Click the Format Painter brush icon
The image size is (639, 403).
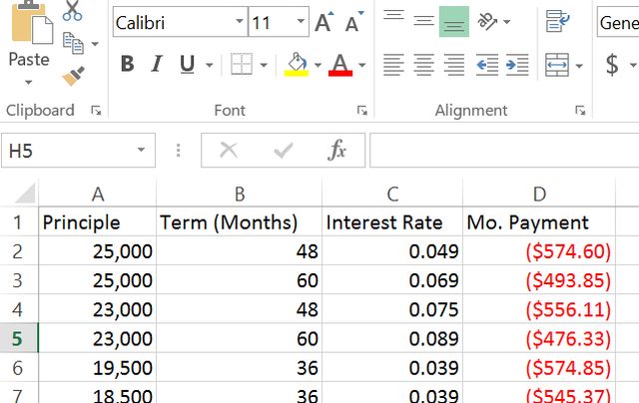tap(73, 75)
